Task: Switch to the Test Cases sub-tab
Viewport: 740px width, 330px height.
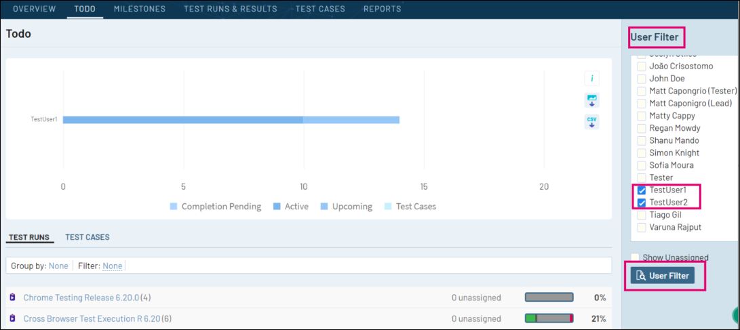Action: 87,237
